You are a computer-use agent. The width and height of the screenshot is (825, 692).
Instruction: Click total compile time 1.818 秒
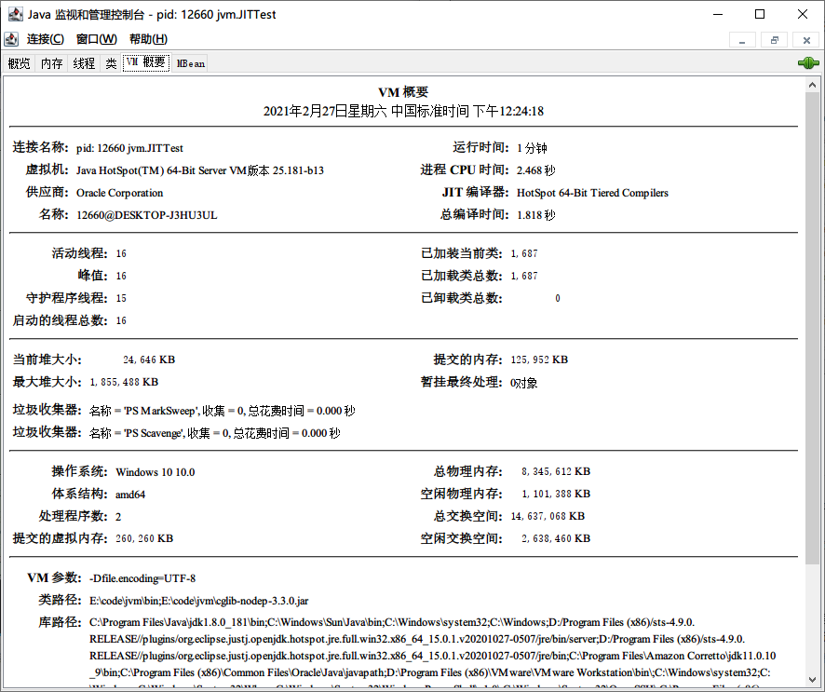coord(536,215)
